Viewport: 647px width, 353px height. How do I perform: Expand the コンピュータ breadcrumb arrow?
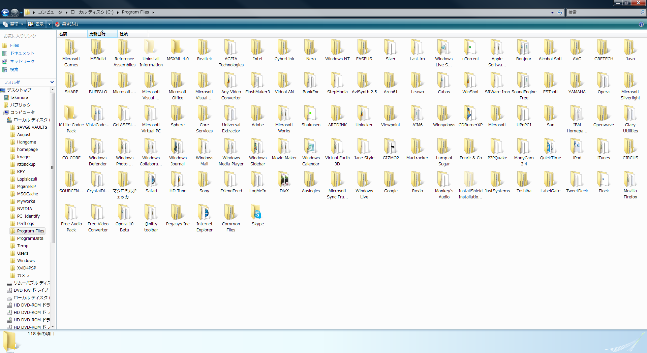coord(67,12)
